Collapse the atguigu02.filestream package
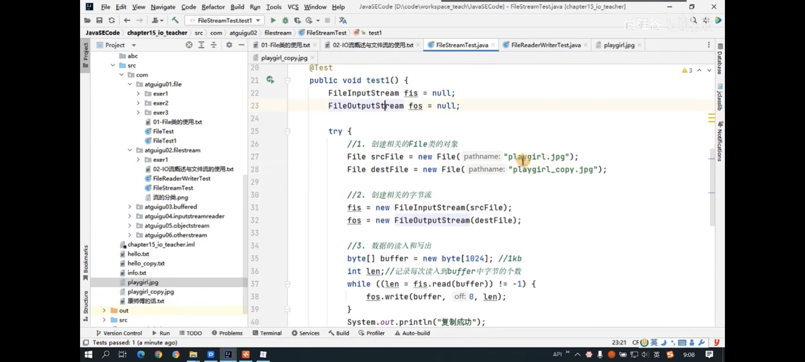The height and width of the screenshot is (362, 805). pyautogui.click(x=130, y=151)
